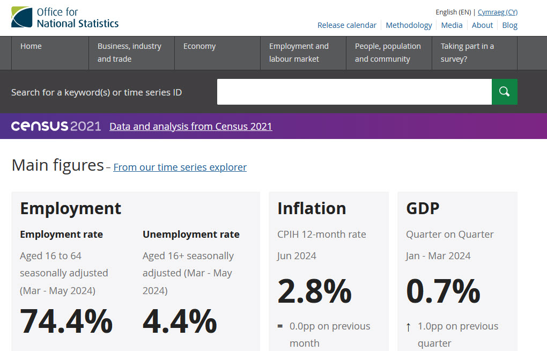Open the Blog link
547x351 pixels.
point(509,25)
